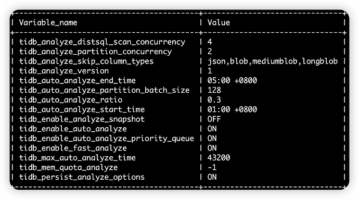This screenshot has height=199, width=359.
Task: Select tidb_analyze_skip_column_types text
Action: [x=86, y=61]
